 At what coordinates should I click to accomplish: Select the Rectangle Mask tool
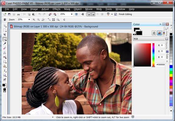pyautogui.click(x=5, y=30)
